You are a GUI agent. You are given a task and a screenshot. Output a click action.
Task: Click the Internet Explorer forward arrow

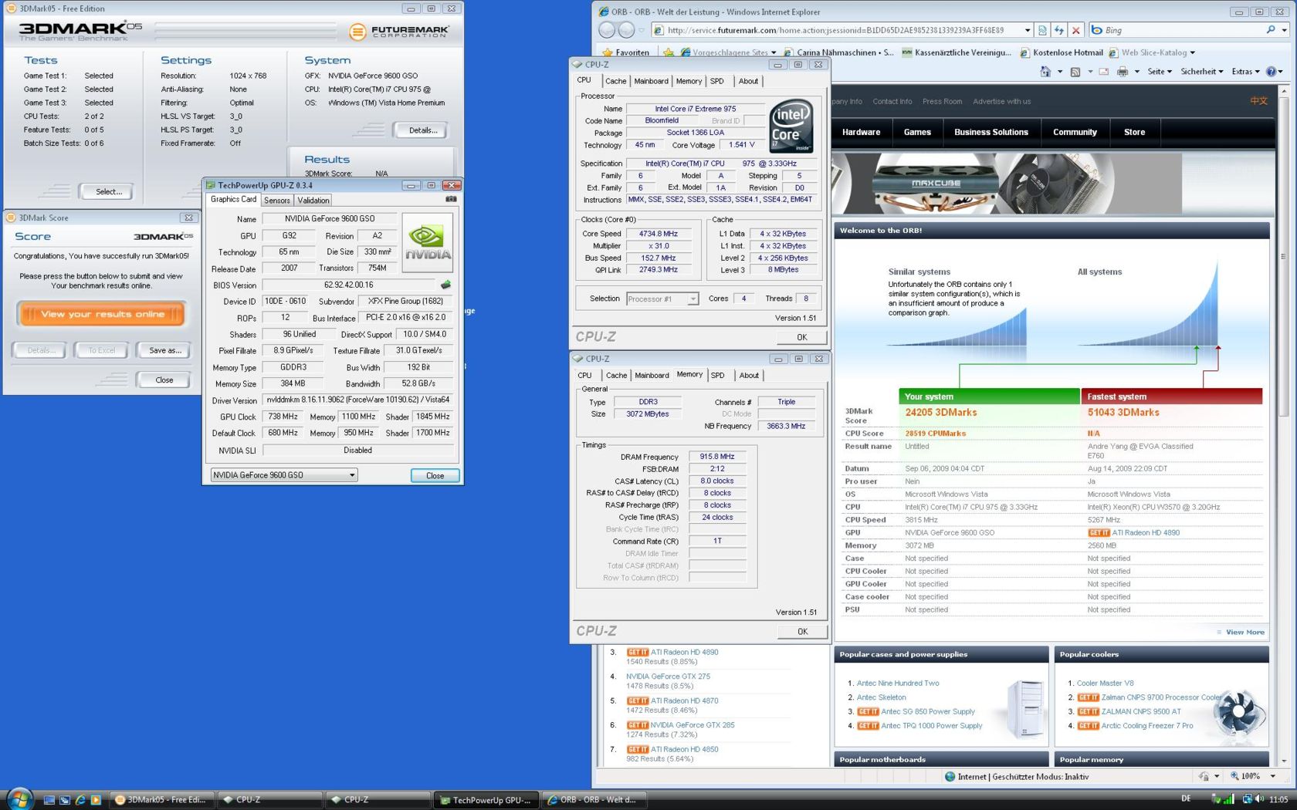627,30
